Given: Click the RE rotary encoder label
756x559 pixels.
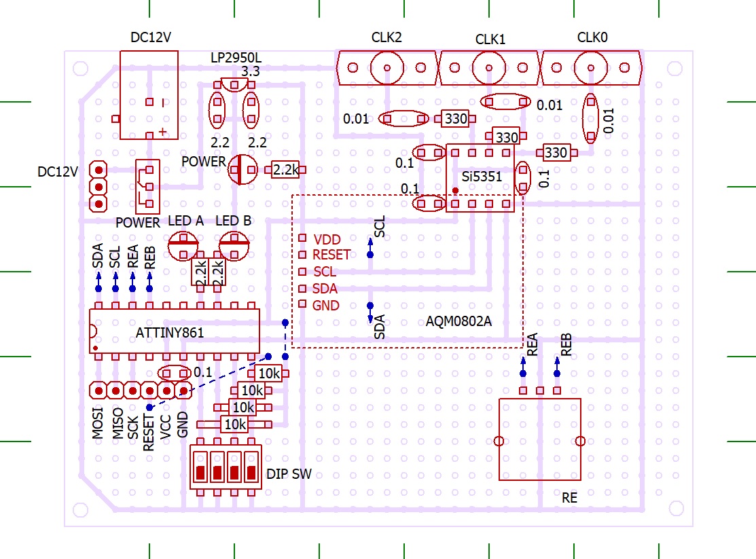Looking at the screenshot, I should pos(569,498).
